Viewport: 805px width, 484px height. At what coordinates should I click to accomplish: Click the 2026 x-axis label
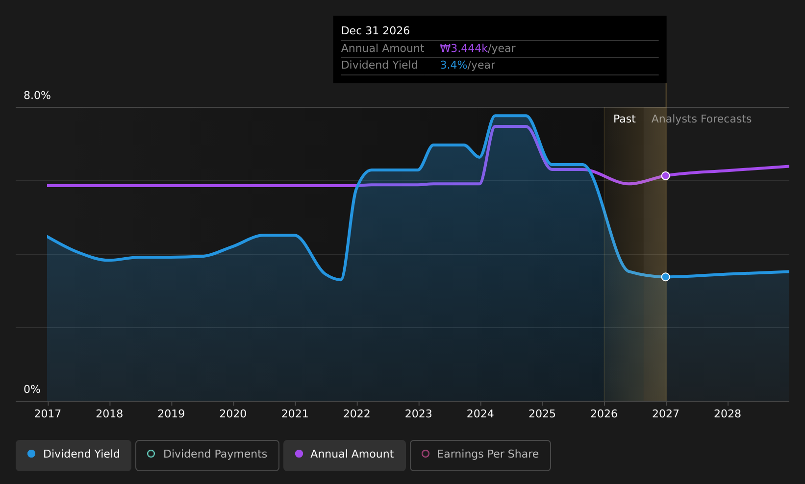click(x=604, y=414)
